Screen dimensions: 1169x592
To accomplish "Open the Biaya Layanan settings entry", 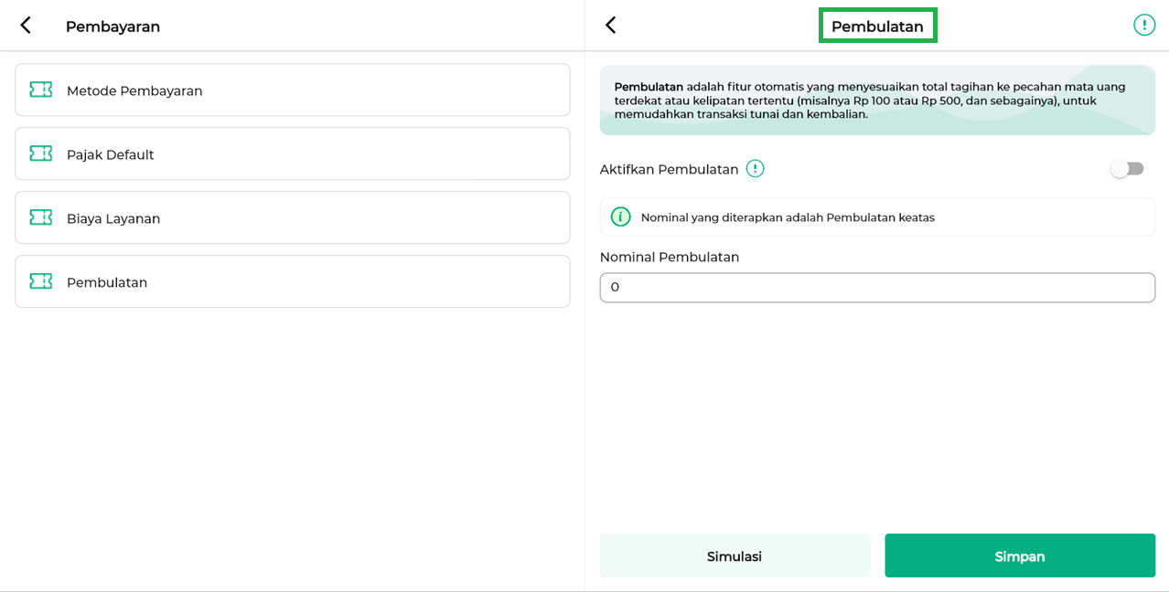I will coord(293,218).
